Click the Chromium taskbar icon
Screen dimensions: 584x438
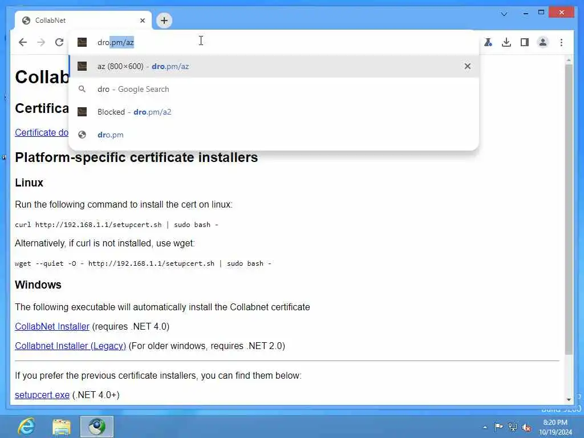tap(97, 427)
